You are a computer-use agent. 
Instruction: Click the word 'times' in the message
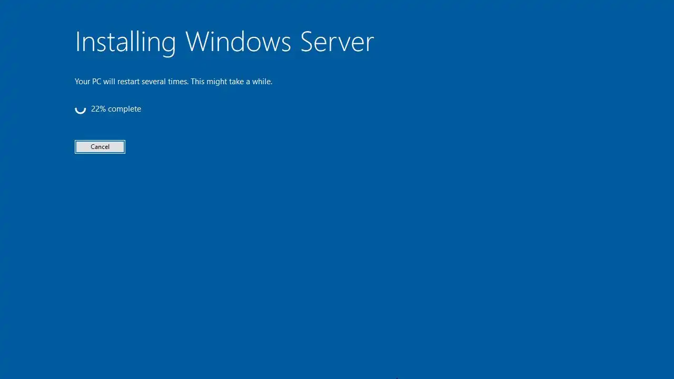[178, 82]
